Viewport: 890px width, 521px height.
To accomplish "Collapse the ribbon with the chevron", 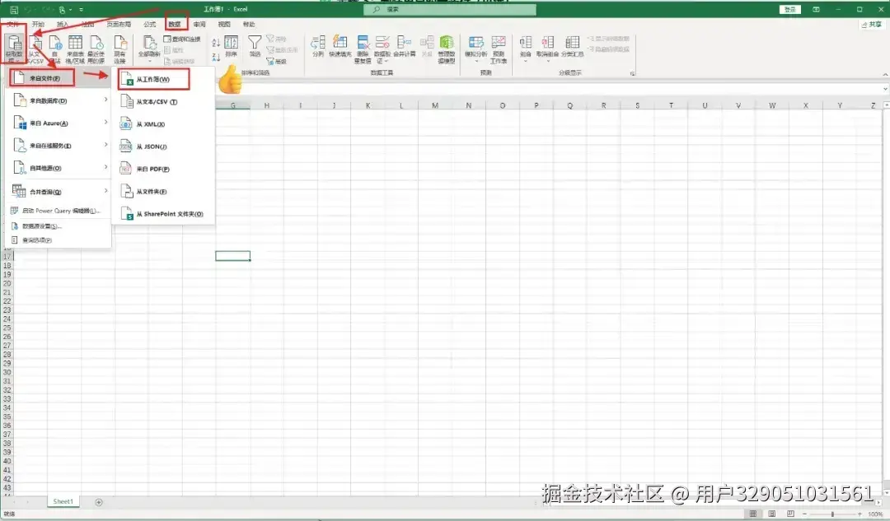I will click(885, 74).
